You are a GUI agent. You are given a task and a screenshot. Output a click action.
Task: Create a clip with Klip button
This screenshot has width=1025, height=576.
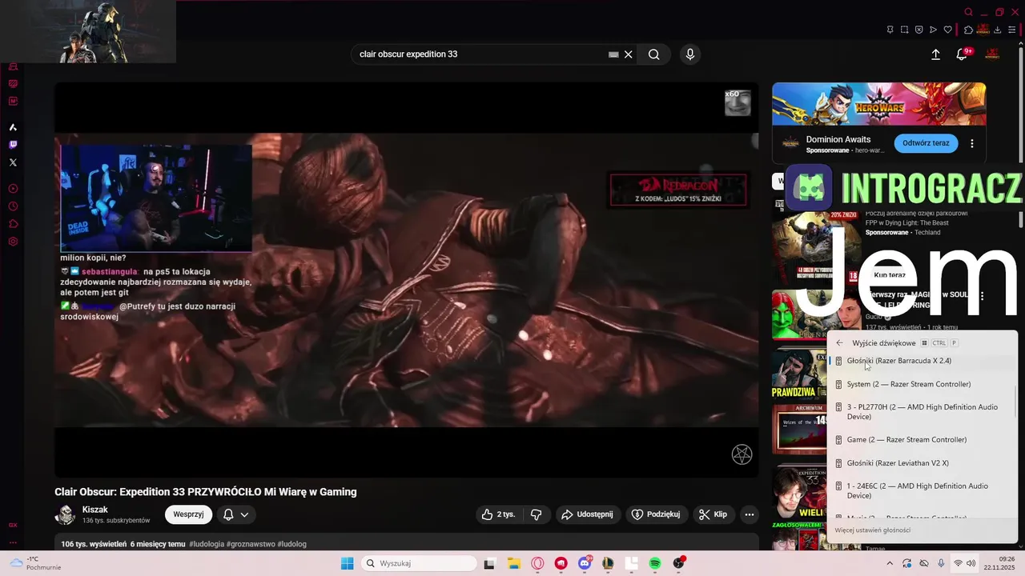tap(713, 514)
